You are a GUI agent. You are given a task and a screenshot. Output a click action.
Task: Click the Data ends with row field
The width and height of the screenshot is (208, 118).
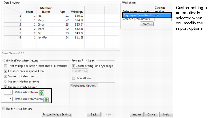click(x=8, y=92)
